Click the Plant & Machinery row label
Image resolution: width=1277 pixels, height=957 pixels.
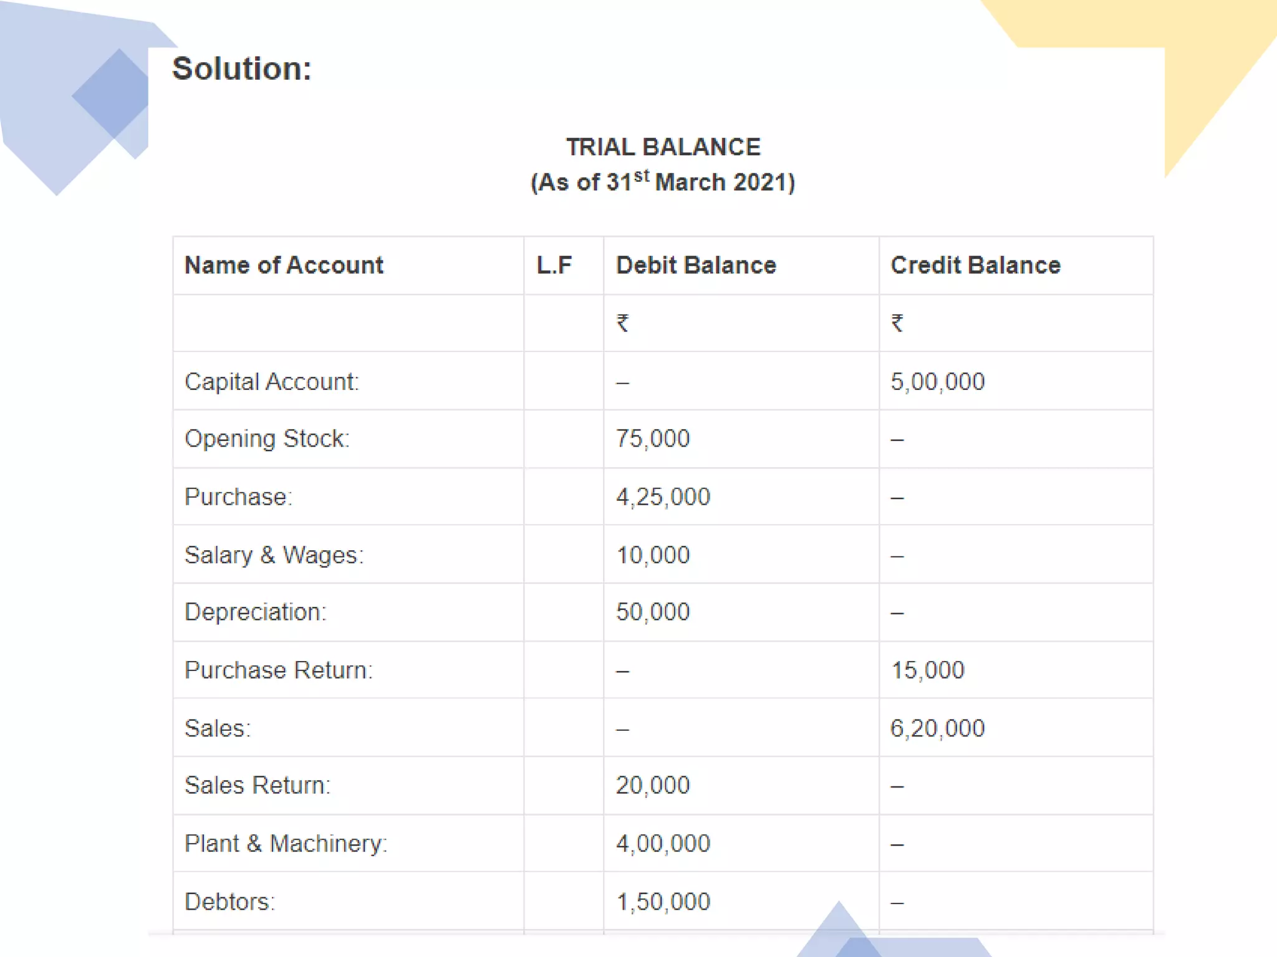[x=286, y=843]
